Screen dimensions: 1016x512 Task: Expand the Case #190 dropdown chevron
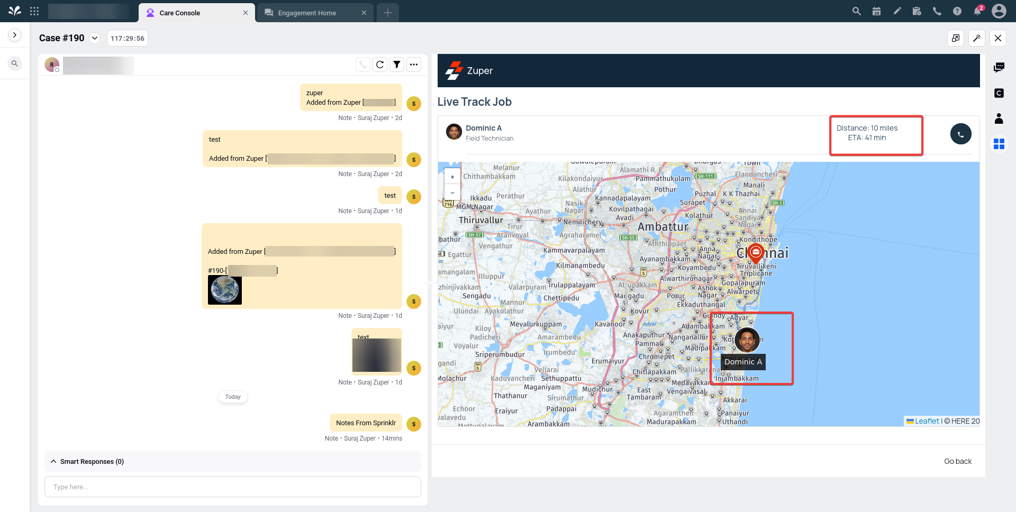coord(95,38)
